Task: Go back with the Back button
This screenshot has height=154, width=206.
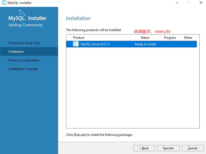Action: pyautogui.click(x=144, y=148)
